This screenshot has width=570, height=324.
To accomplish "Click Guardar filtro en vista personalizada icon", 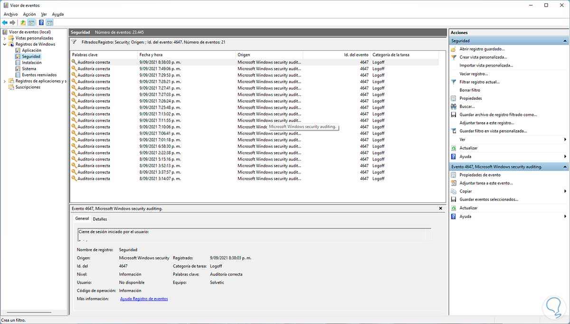I will (x=454, y=131).
